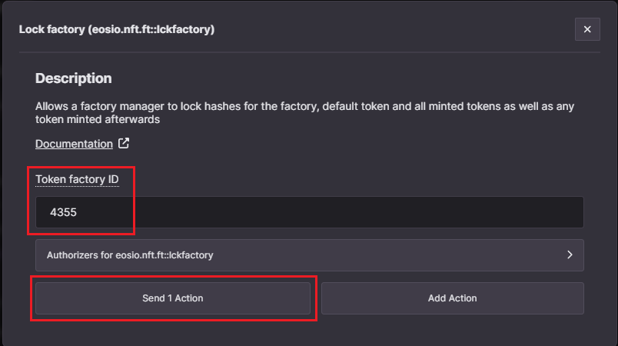Click the 4355 value in the field
Image resolution: width=618 pixels, height=346 pixels.
63,212
